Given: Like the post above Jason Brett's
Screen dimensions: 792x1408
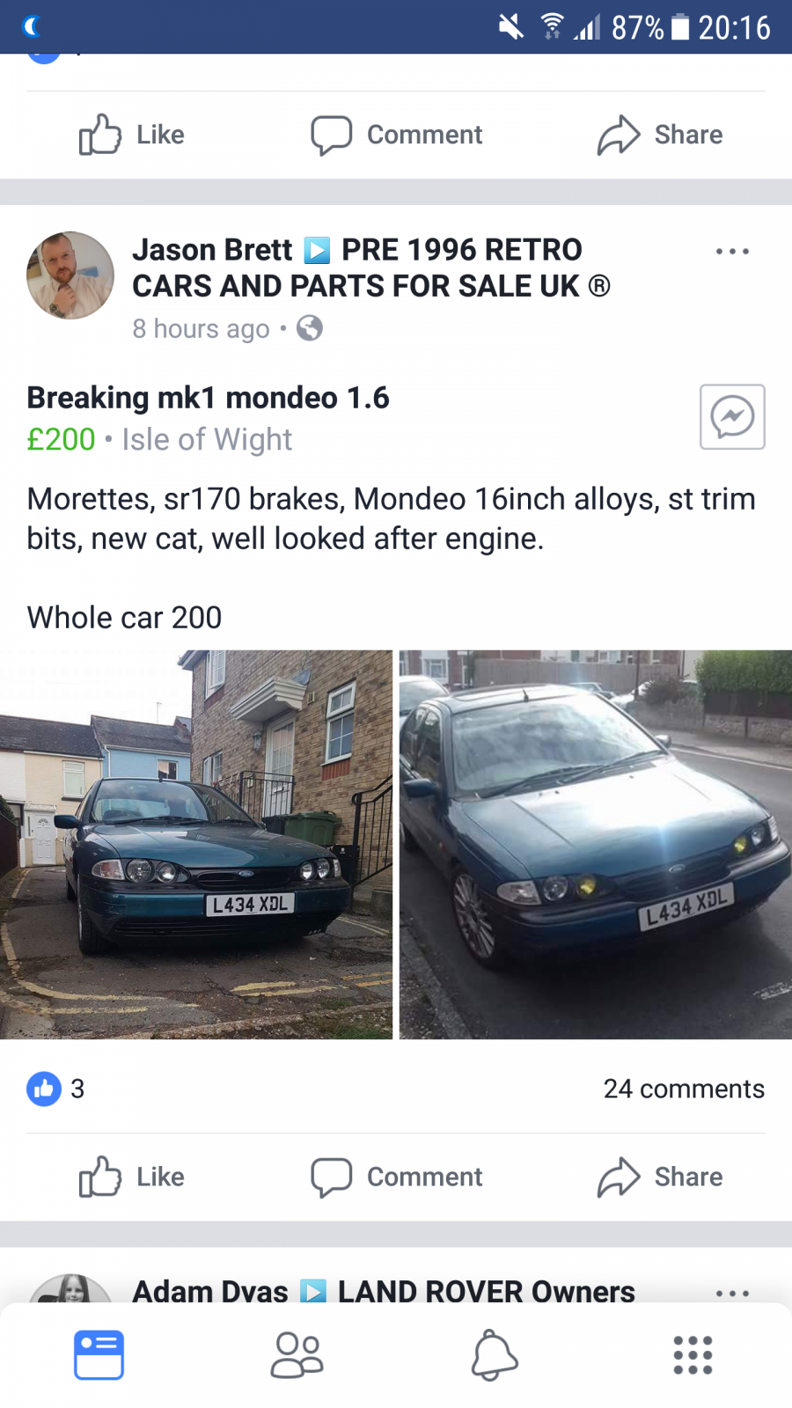Looking at the screenshot, I should (132, 135).
